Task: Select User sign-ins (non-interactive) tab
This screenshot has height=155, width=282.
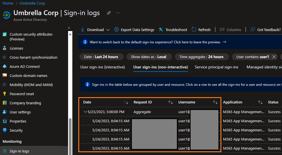Action: [161, 67]
